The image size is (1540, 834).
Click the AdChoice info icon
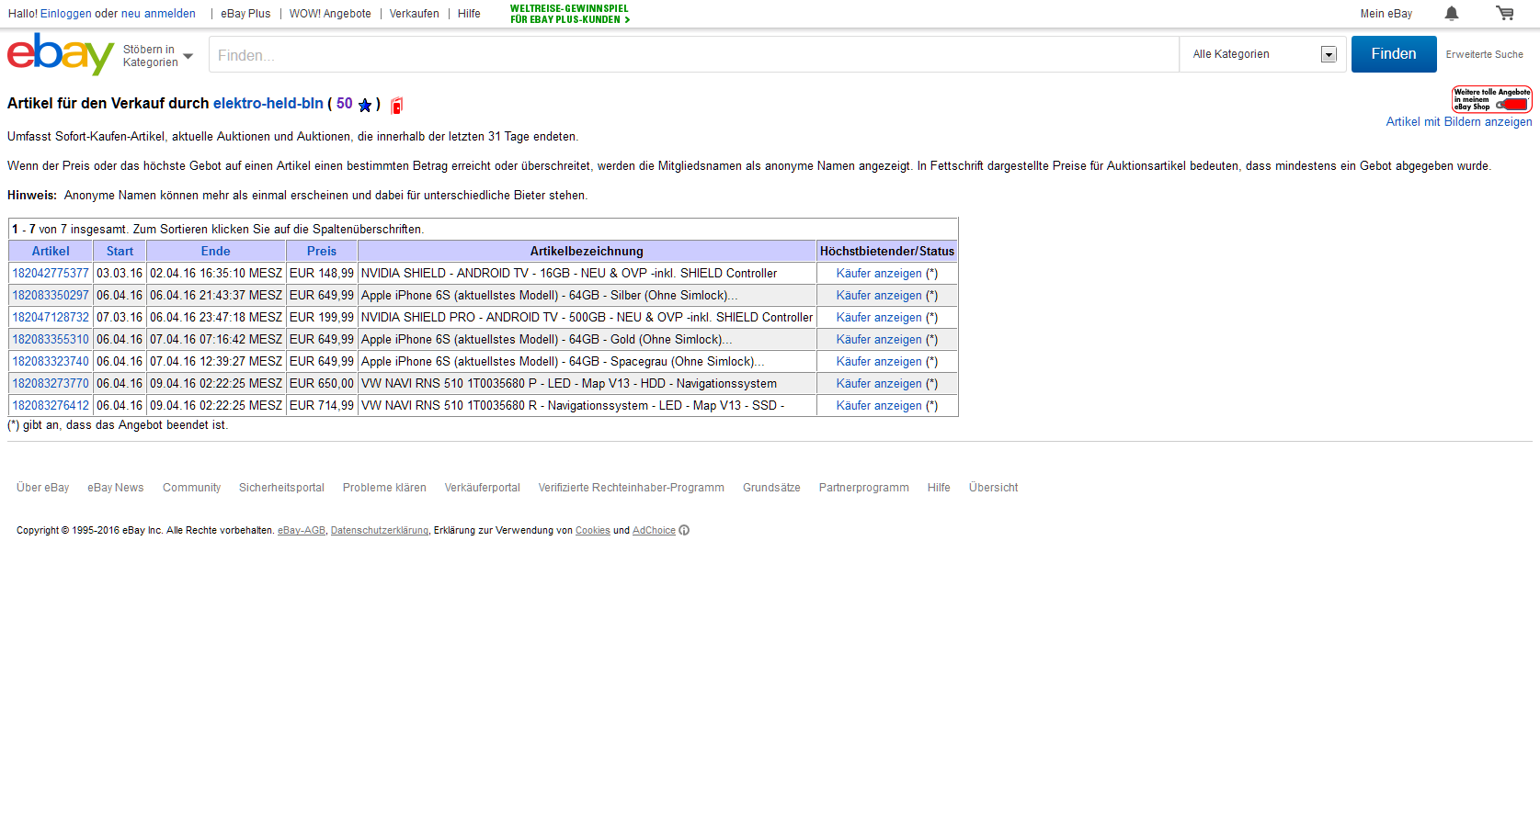[x=684, y=530]
